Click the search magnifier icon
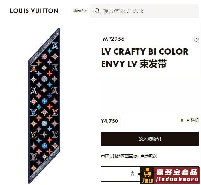Viewport: 201px width, 185px height. pyautogui.click(x=97, y=11)
